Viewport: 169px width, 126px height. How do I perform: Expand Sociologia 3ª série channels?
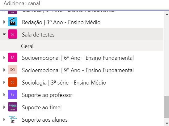pos(4,82)
